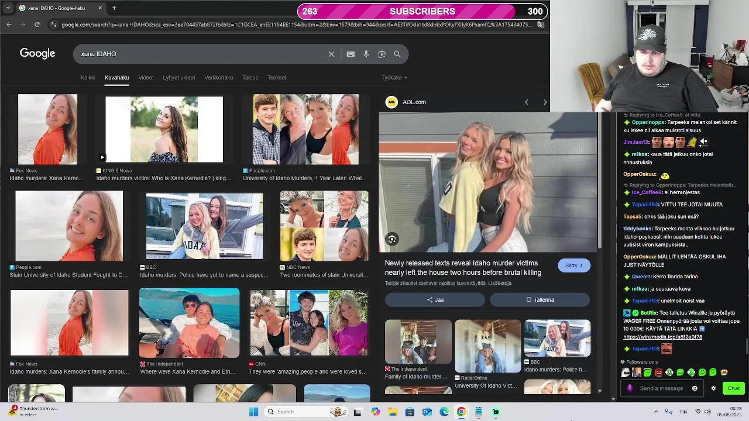Open the Teokset tab
Viewport: 749px width, 421px height.
pos(277,77)
